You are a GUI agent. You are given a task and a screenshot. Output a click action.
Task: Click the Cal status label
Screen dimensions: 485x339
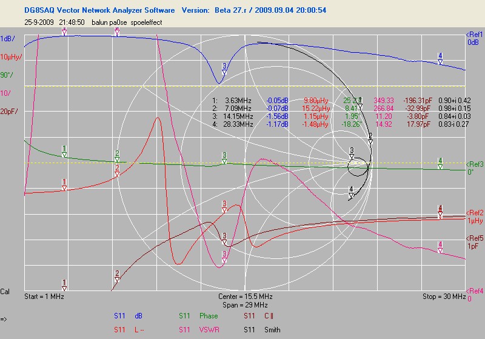(x=5, y=291)
